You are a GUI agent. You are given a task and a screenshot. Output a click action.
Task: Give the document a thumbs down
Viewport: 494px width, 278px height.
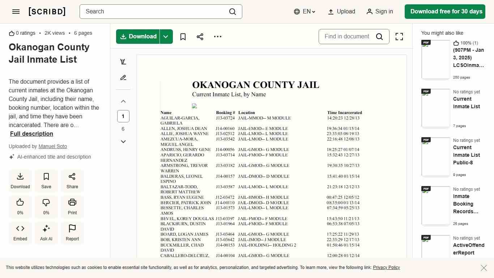coord(46,207)
